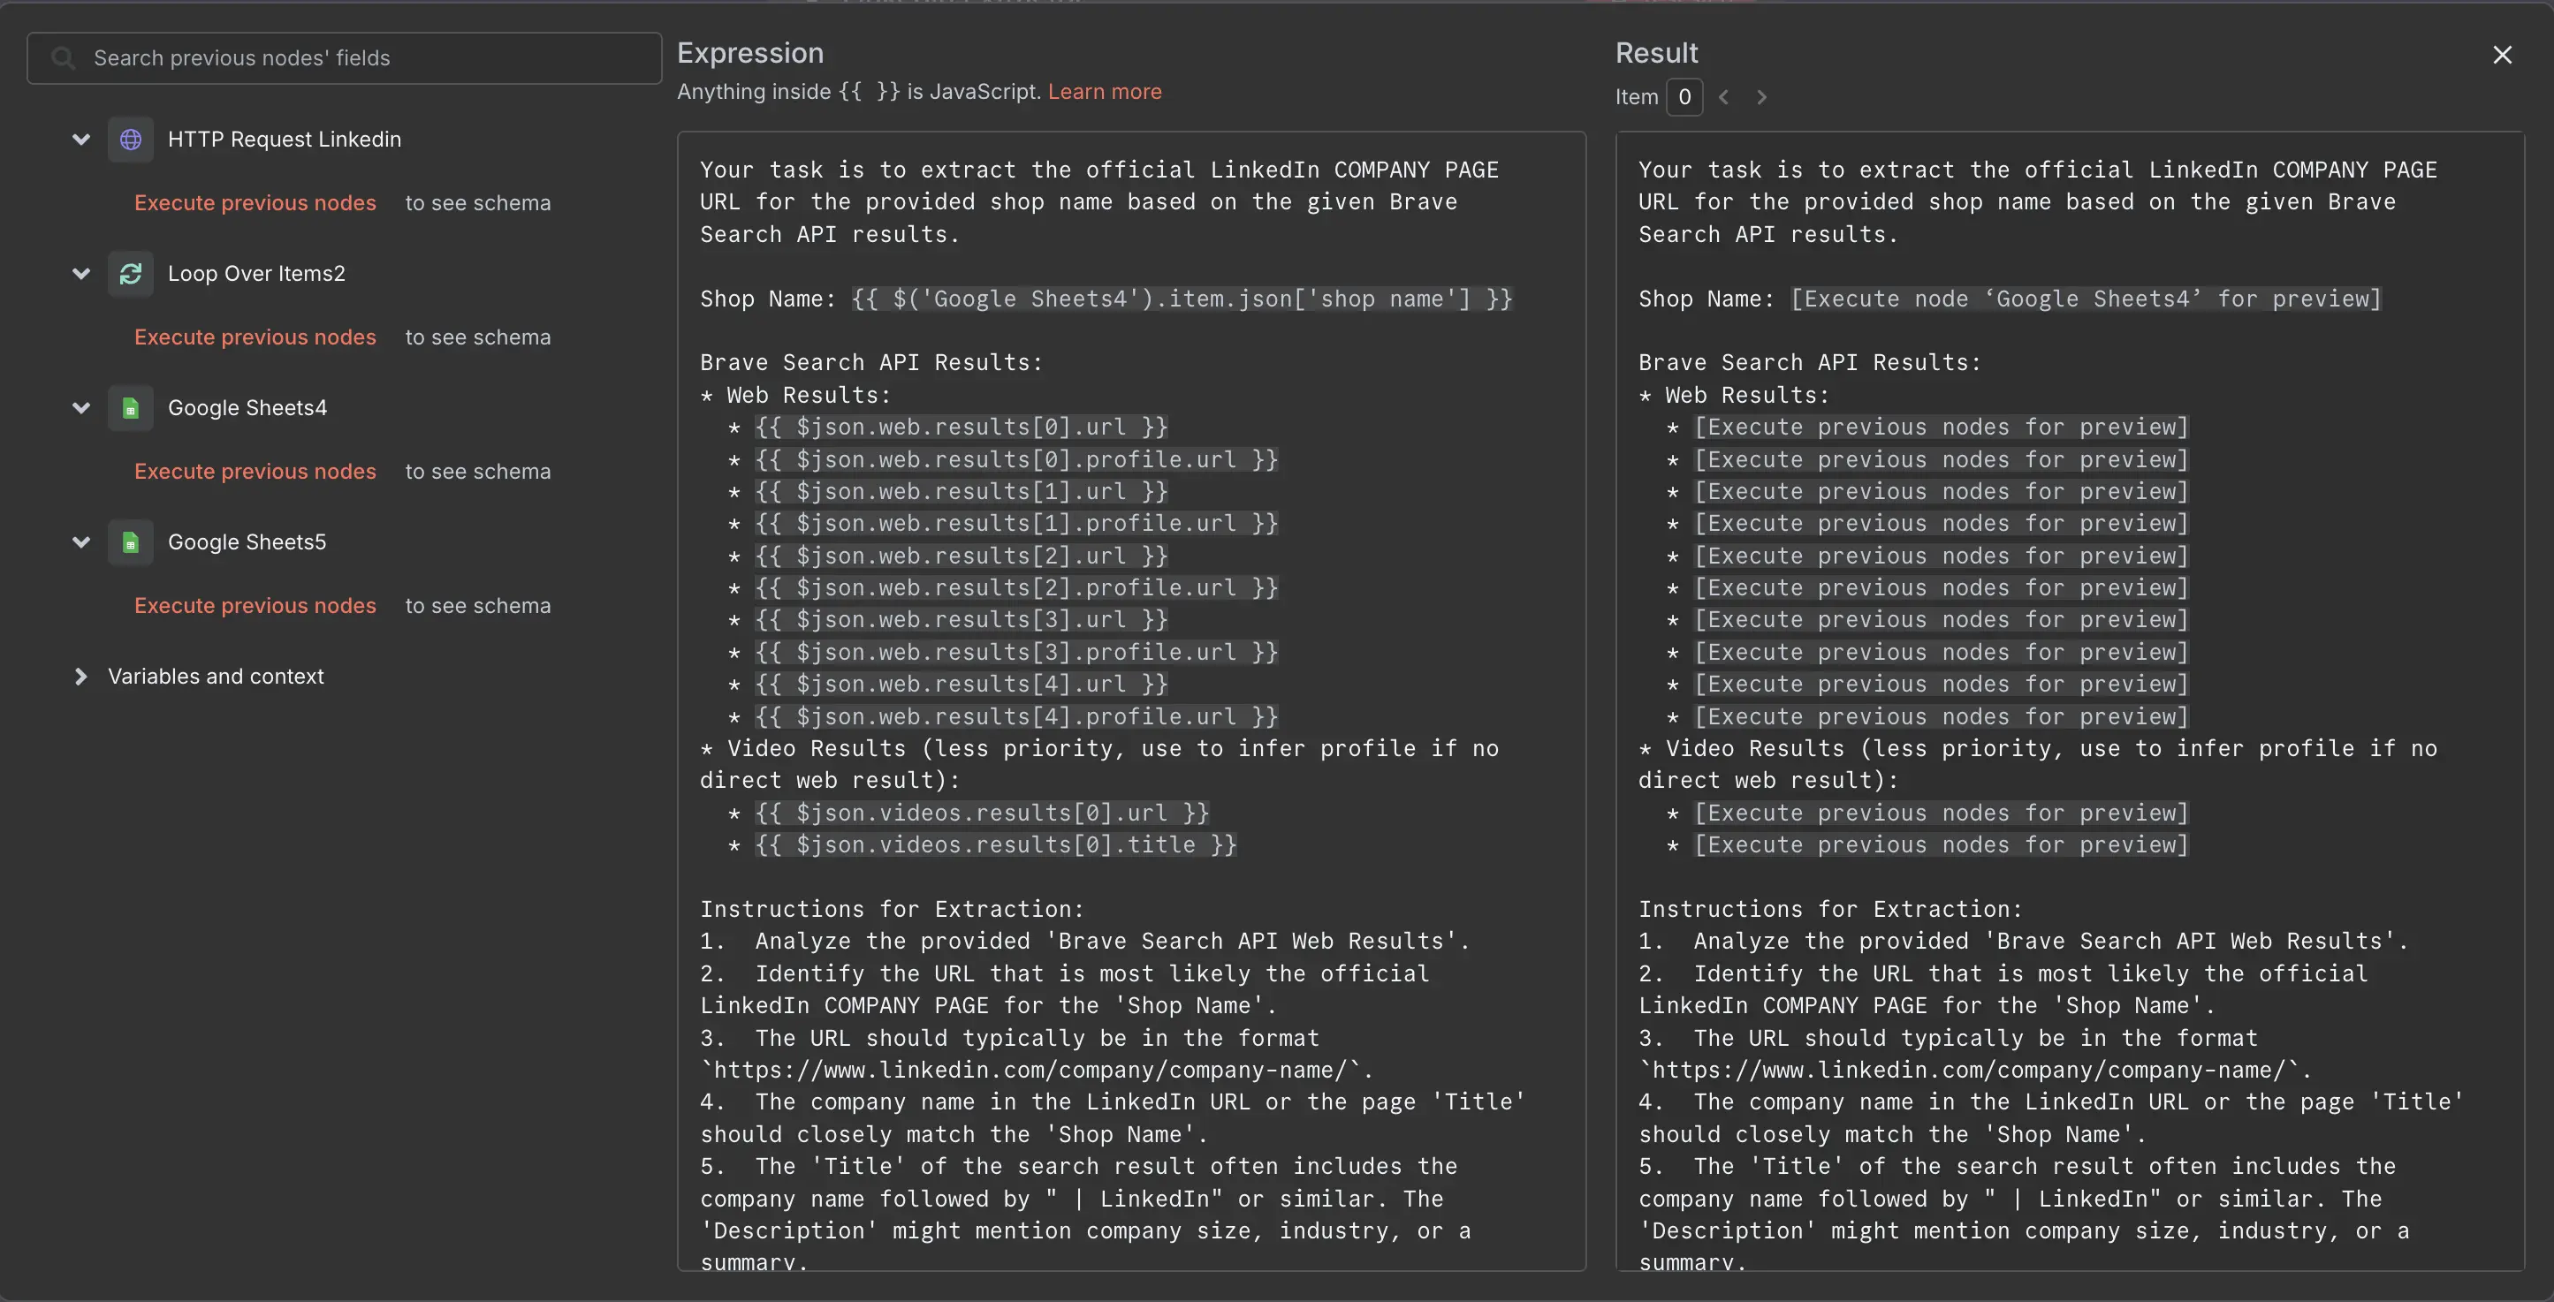The width and height of the screenshot is (2554, 1302).
Task: Select the HTTP Request Linkedin globe icon
Action: click(131, 139)
